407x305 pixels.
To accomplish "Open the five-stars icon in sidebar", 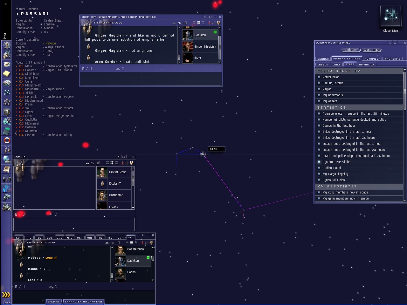I will tap(7, 102).
